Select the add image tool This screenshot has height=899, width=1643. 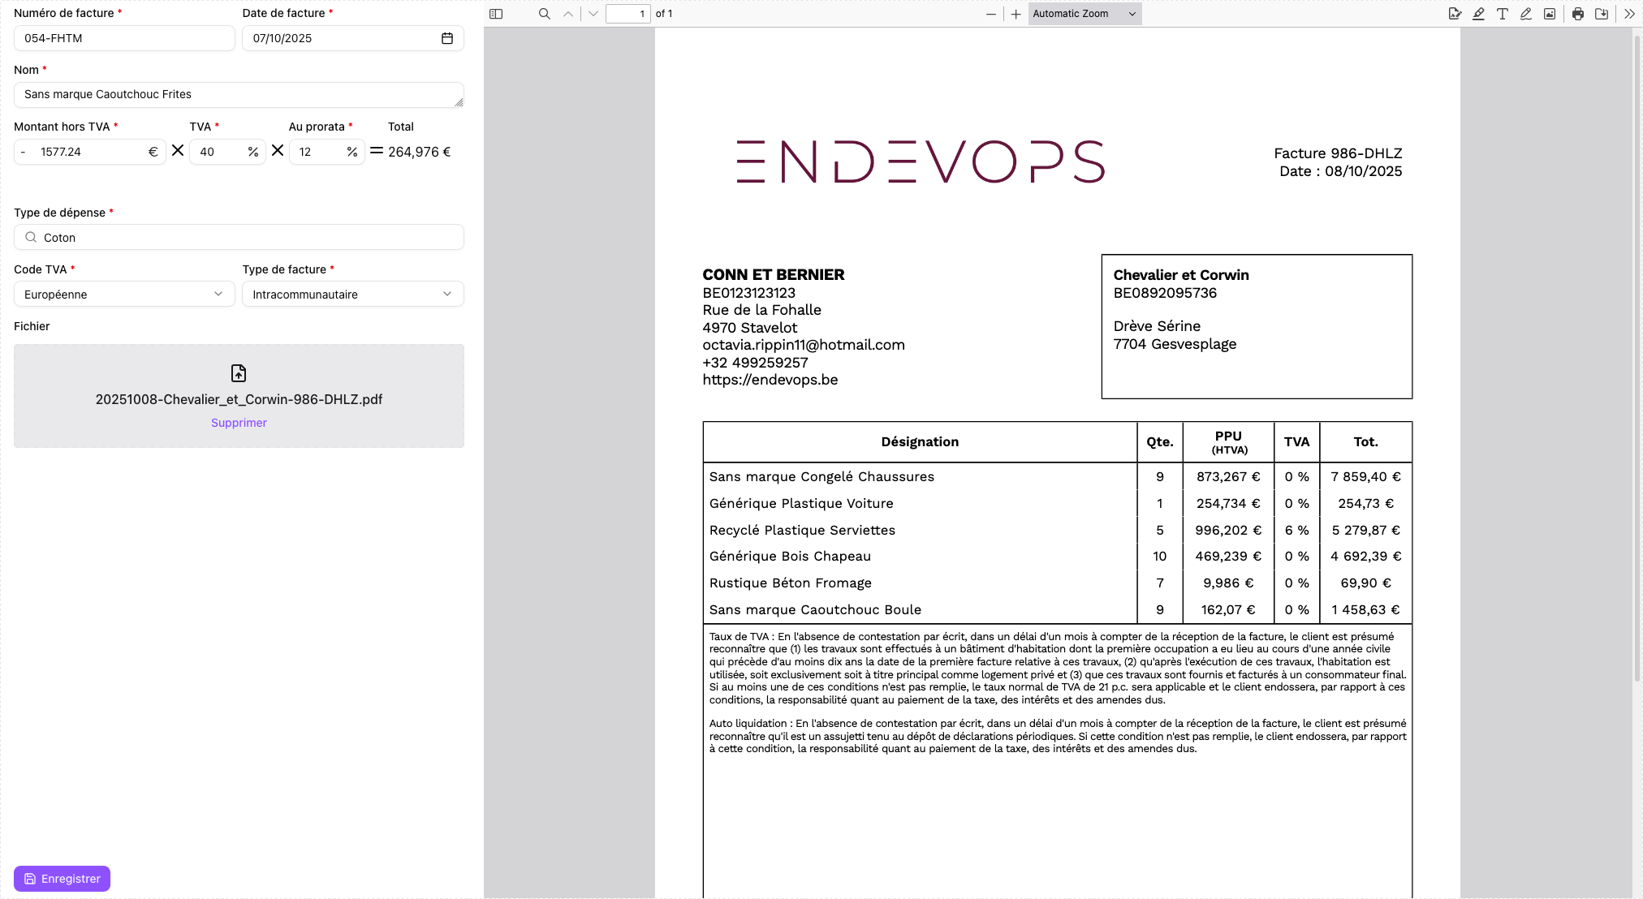(x=1550, y=14)
